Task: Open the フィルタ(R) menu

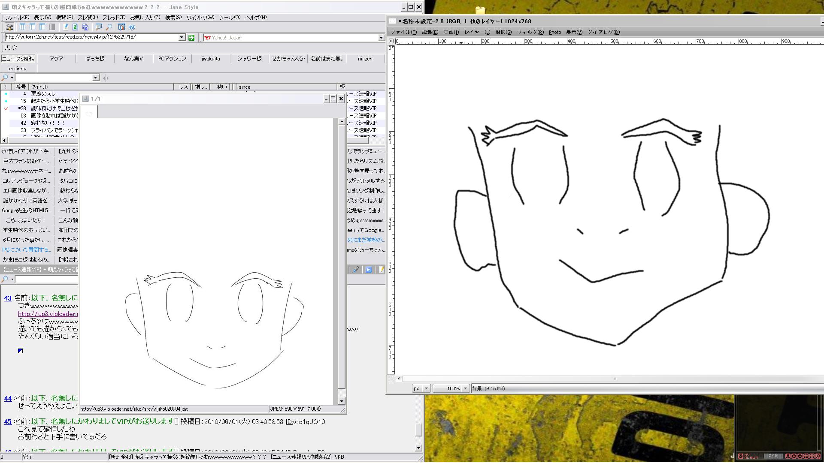Action: pos(530,32)
